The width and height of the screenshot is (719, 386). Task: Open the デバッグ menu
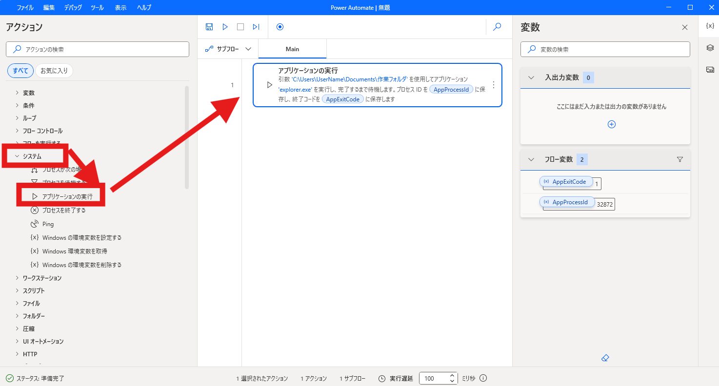coord(73,7)
